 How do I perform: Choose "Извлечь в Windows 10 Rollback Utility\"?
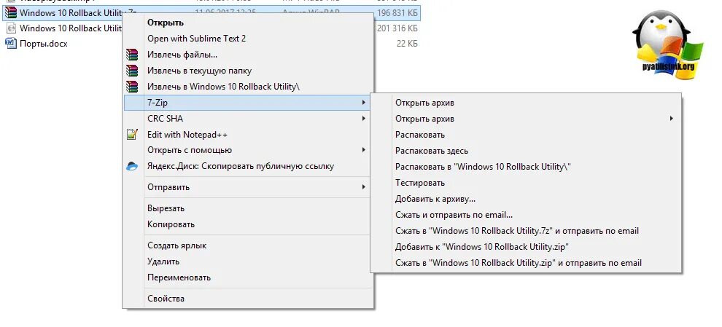248,87
